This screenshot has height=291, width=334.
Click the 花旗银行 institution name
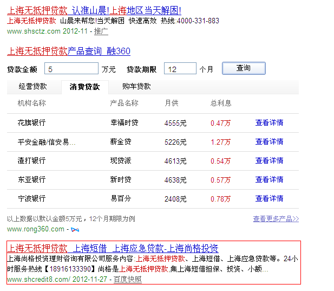tap(31, 123)
